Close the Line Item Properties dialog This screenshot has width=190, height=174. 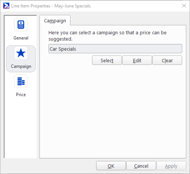pos(184,6)
